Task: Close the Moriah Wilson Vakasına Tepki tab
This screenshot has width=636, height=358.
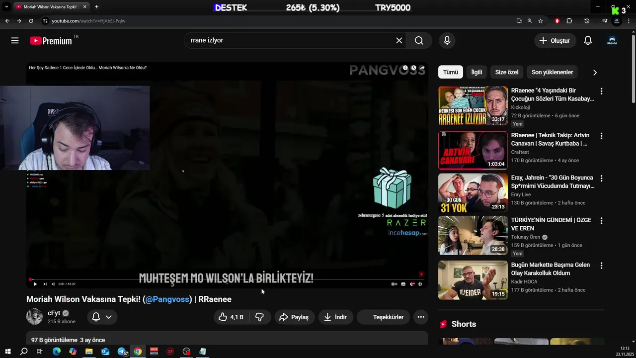Action: 84,7
